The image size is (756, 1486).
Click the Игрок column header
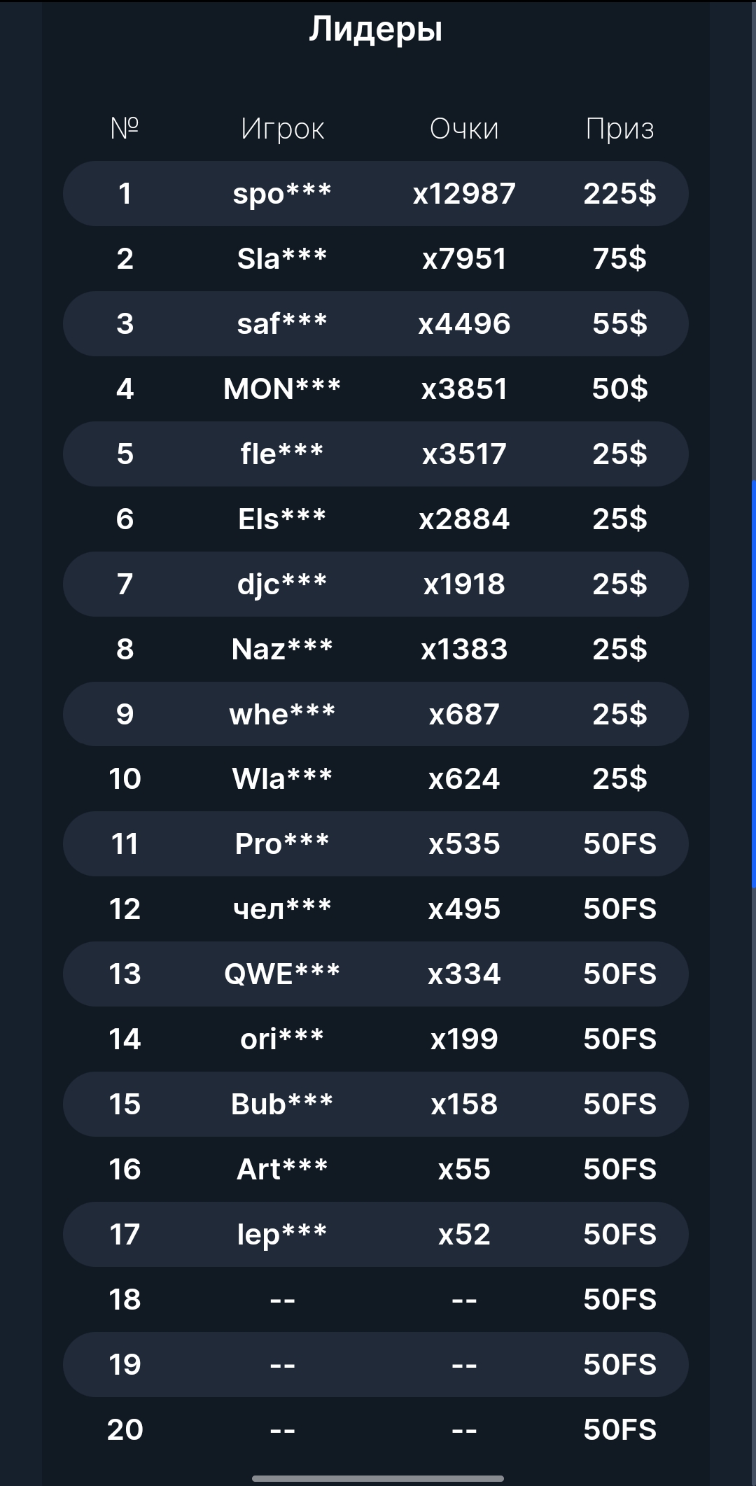point(282,129)
